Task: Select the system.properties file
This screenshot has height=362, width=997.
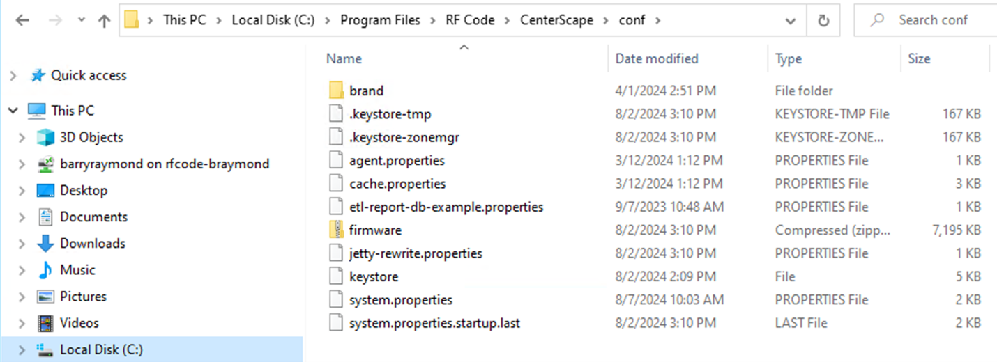Action: point(400,300)
